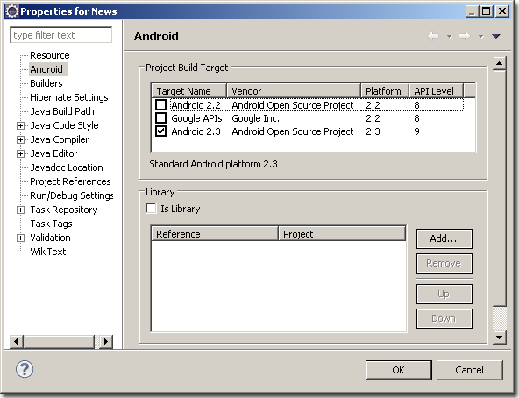Viewport: 519px width, 398px height.
Task: Open the WikiText page
Action: tap(47, 252)
